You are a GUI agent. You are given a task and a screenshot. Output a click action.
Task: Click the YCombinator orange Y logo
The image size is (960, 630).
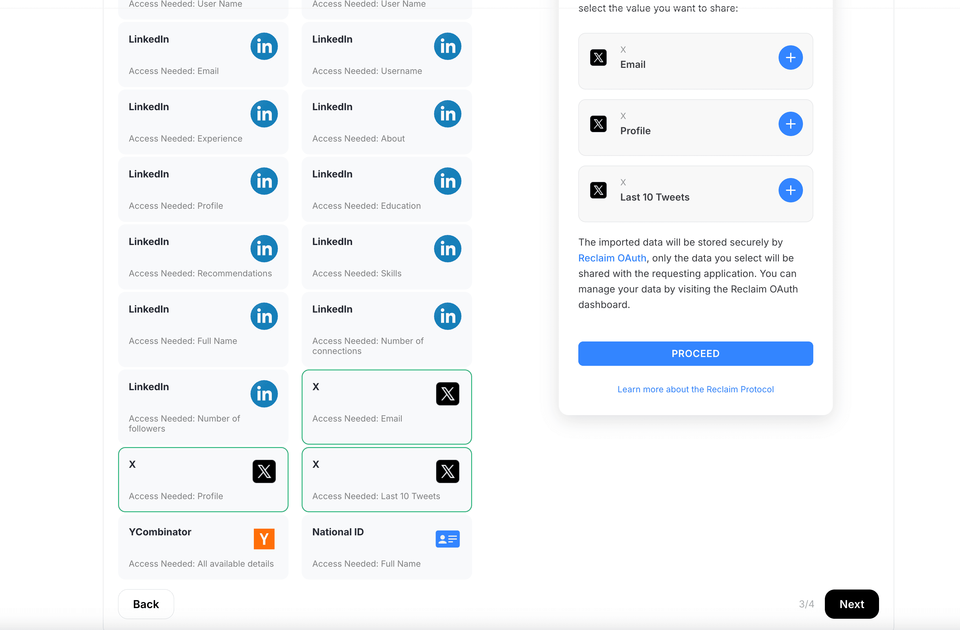pos(264,539)
